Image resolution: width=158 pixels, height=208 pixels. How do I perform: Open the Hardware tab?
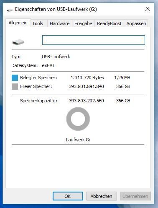point(60,23)
